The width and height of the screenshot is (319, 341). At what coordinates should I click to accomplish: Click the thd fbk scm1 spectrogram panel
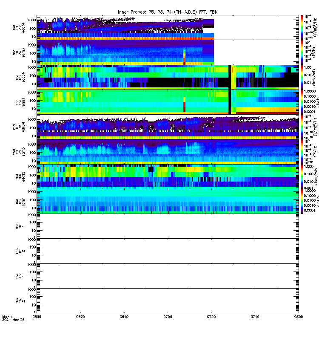point(168,201)
